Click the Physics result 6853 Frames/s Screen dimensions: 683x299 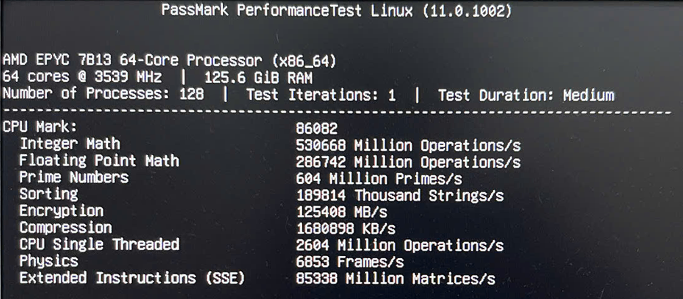click(350, 262)
